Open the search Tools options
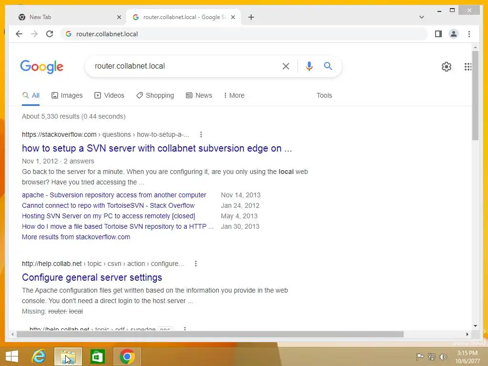This screenshot has height=366, width=488. click(x=324, y=95)
